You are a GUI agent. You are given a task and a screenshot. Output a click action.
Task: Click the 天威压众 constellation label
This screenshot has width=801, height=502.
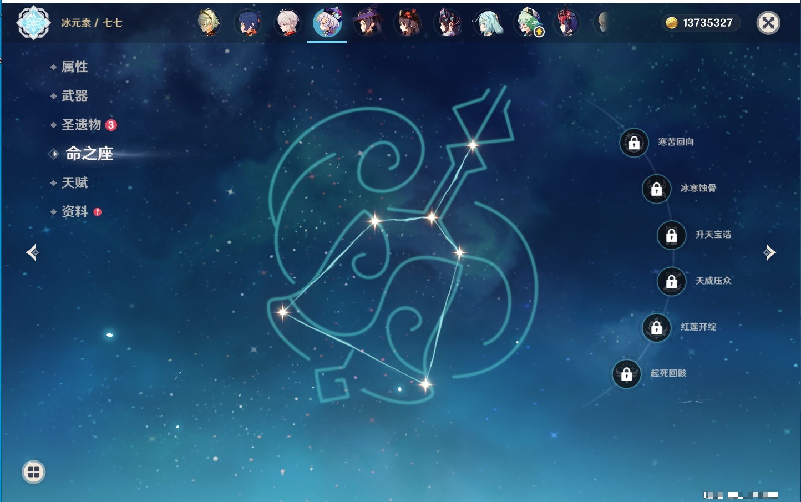[713, 281]
